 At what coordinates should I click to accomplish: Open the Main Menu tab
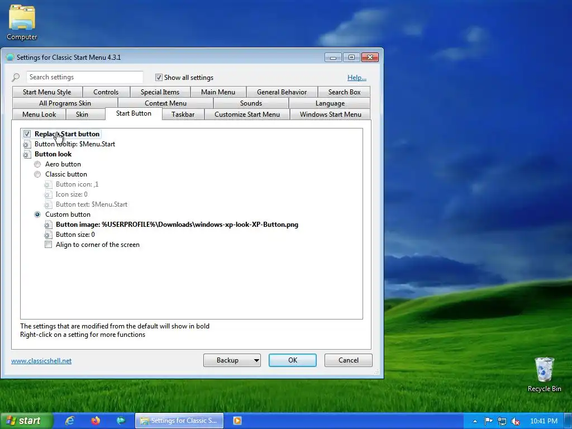tap(218, 92)
